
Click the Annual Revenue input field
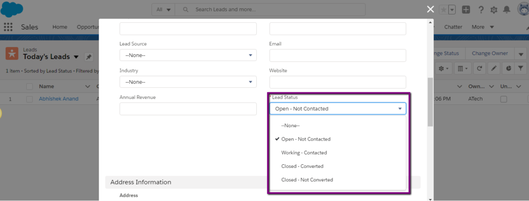(188, 109)
